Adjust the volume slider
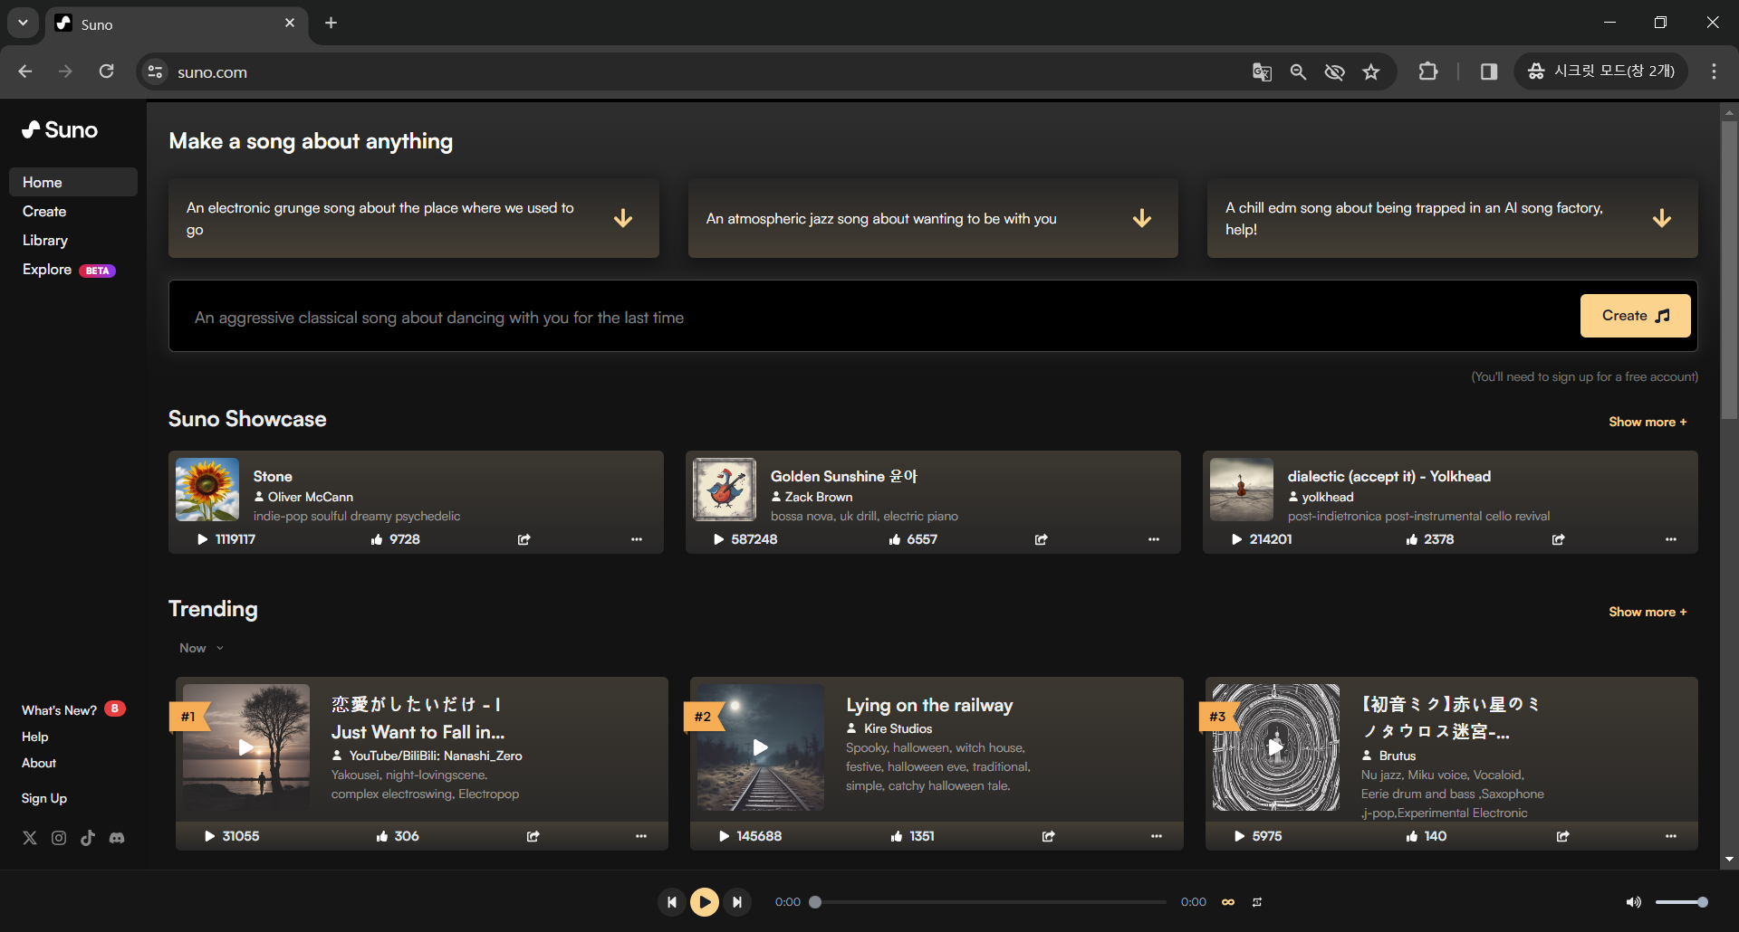The height and width of the screenshot is (932, 1739). (x=1681, y=902)
